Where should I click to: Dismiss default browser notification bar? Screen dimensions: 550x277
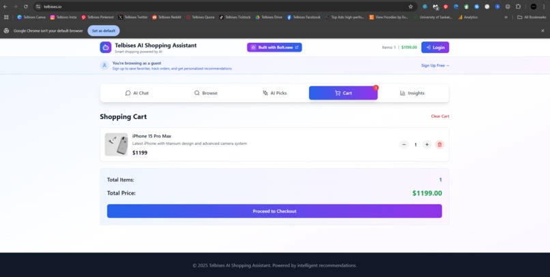[542, 31]
